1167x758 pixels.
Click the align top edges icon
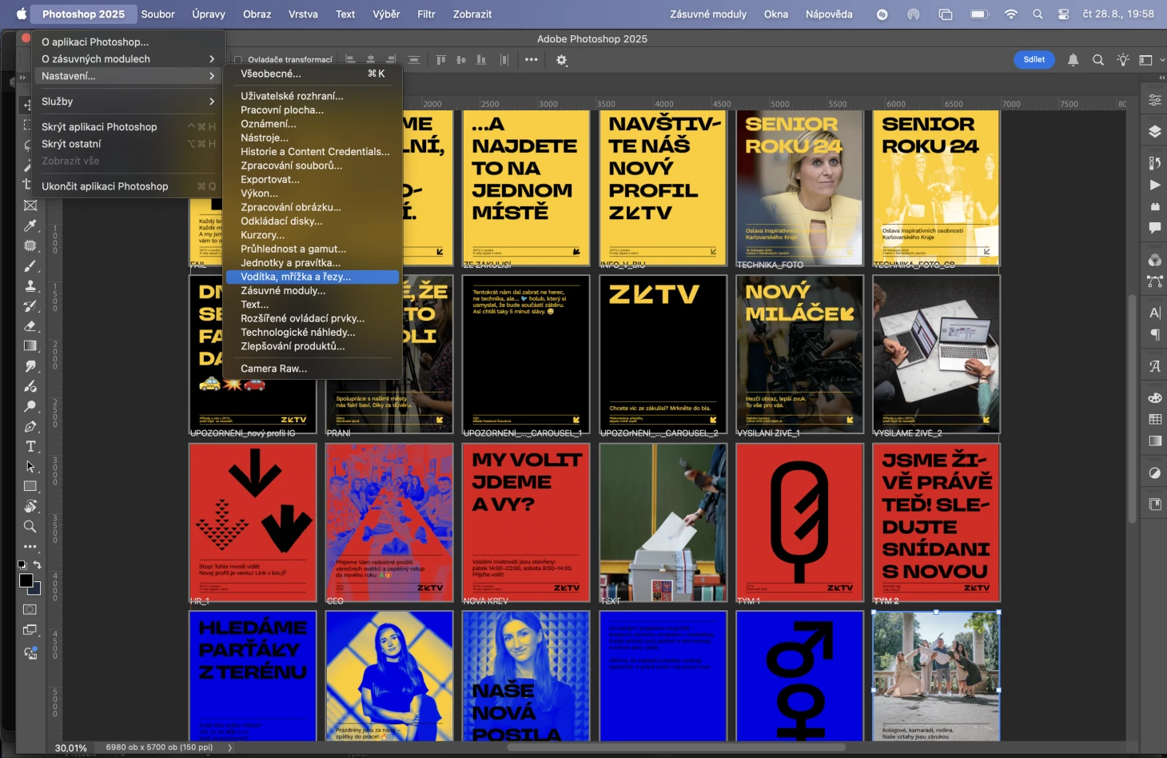coord(440,60)
